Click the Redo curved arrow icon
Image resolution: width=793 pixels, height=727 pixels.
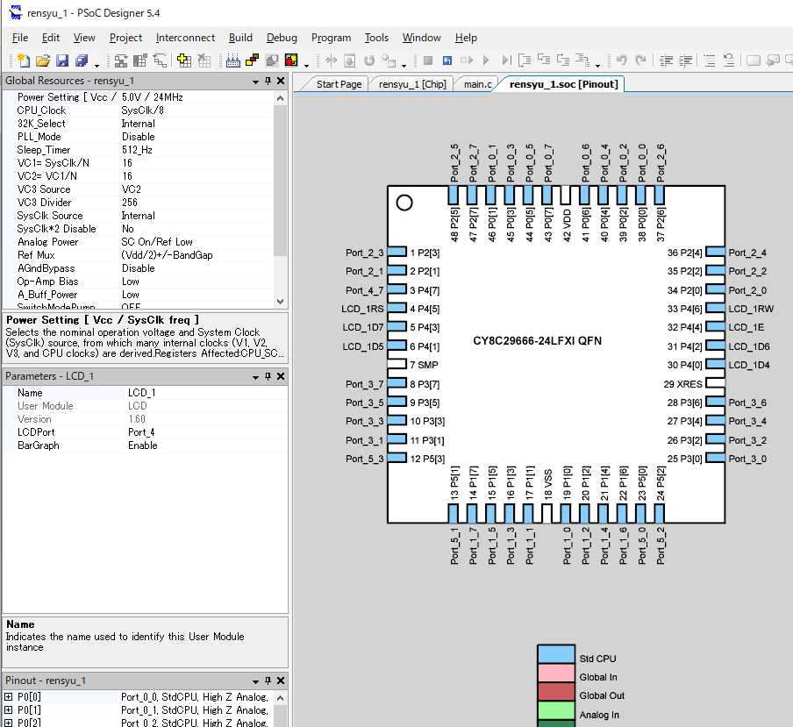coord(640,61)
